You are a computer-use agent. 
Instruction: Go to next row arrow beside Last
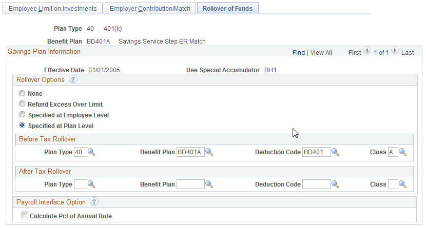click(x=395, y=51)
